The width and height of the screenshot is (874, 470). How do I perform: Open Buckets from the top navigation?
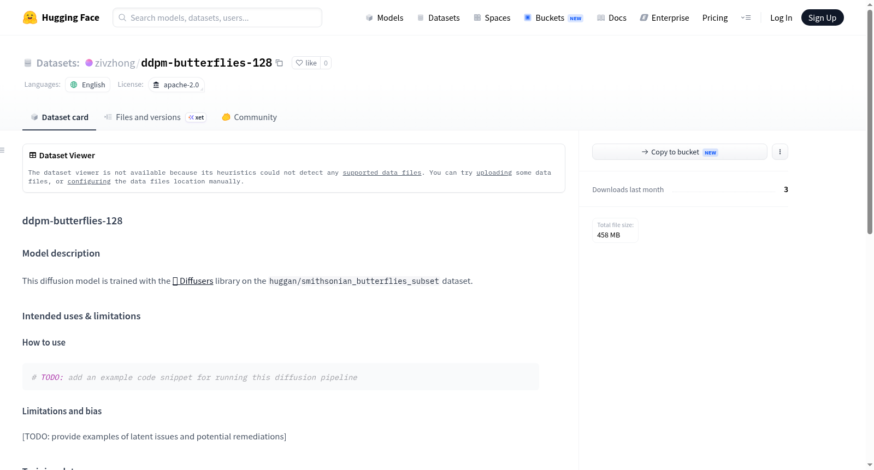click(553, 17)
